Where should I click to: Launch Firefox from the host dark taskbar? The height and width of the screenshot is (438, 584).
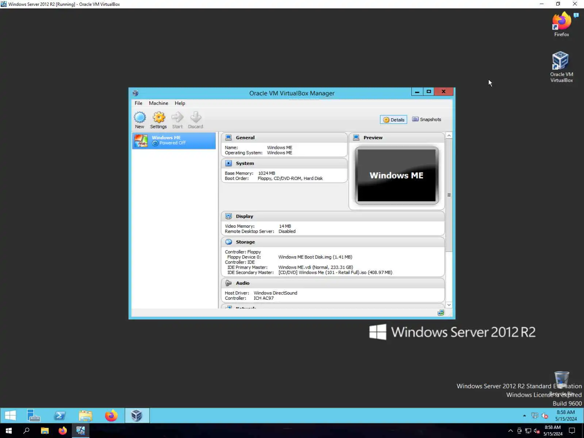(x=63, y=431)
